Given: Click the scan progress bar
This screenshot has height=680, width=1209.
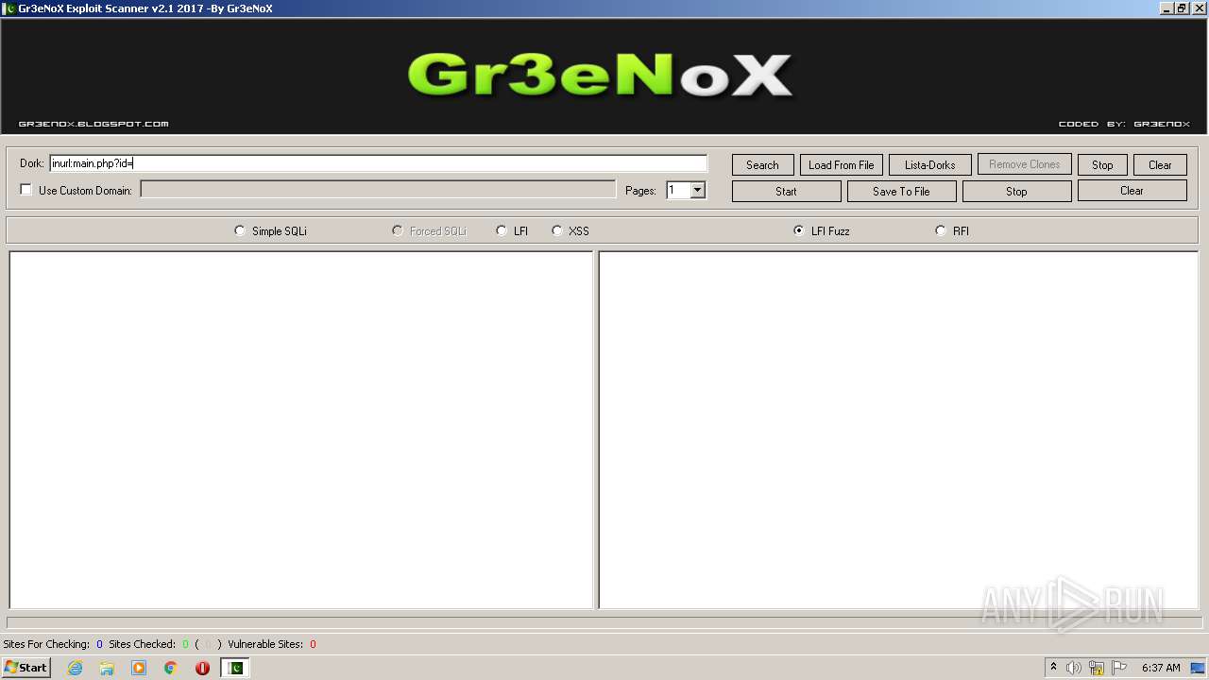Looking at the screenshot, I should tap(604, 622).
